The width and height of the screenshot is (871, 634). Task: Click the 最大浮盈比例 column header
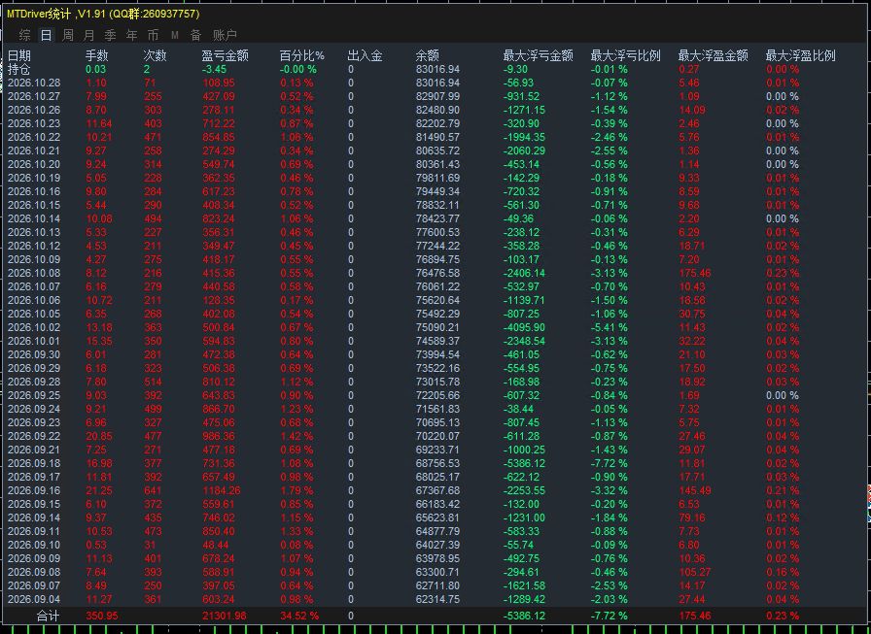(800, 55)
